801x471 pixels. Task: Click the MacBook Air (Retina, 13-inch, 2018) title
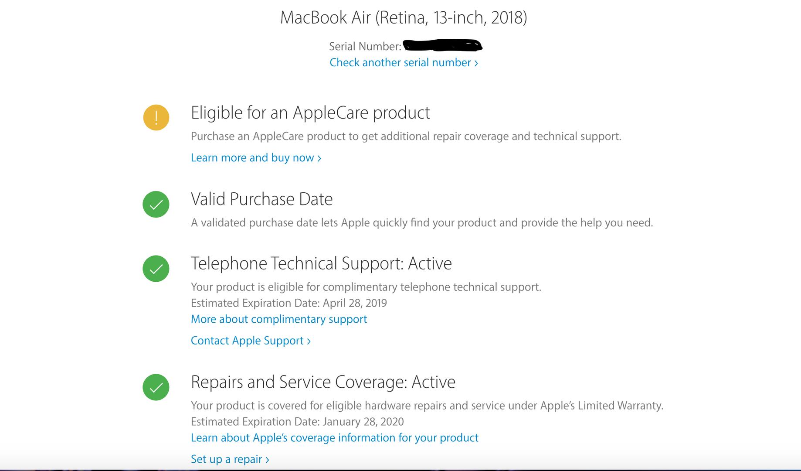pos(404,17)
